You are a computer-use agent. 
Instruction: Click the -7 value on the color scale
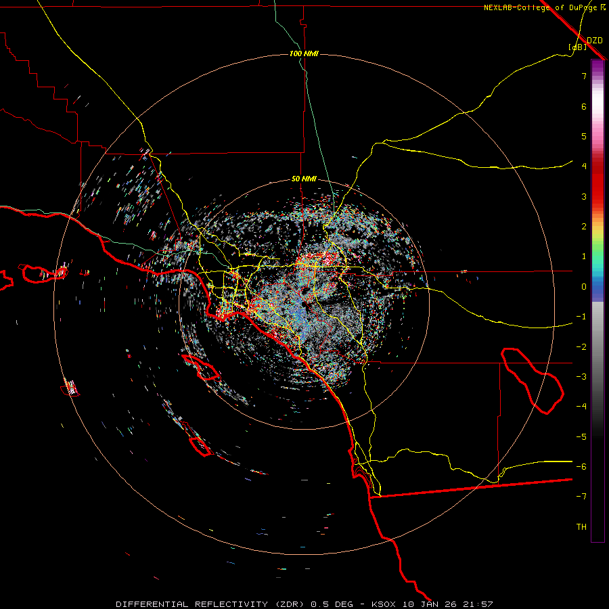click(581, 497)
